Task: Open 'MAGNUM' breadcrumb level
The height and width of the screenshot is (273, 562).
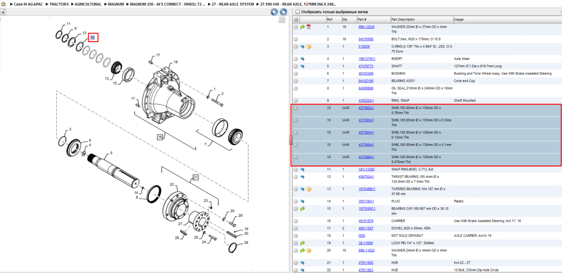Action: [116, 5]
